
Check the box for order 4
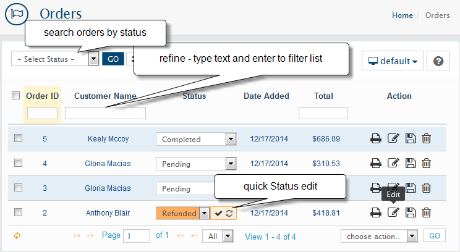coord(18,162)
